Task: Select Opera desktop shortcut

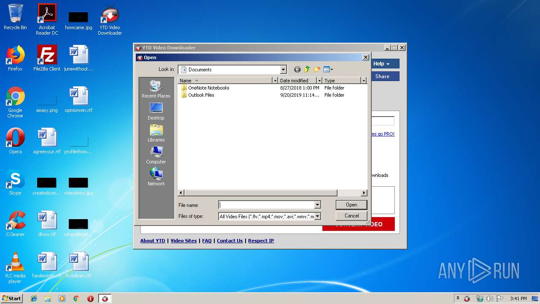Action: tap(15, 141)
